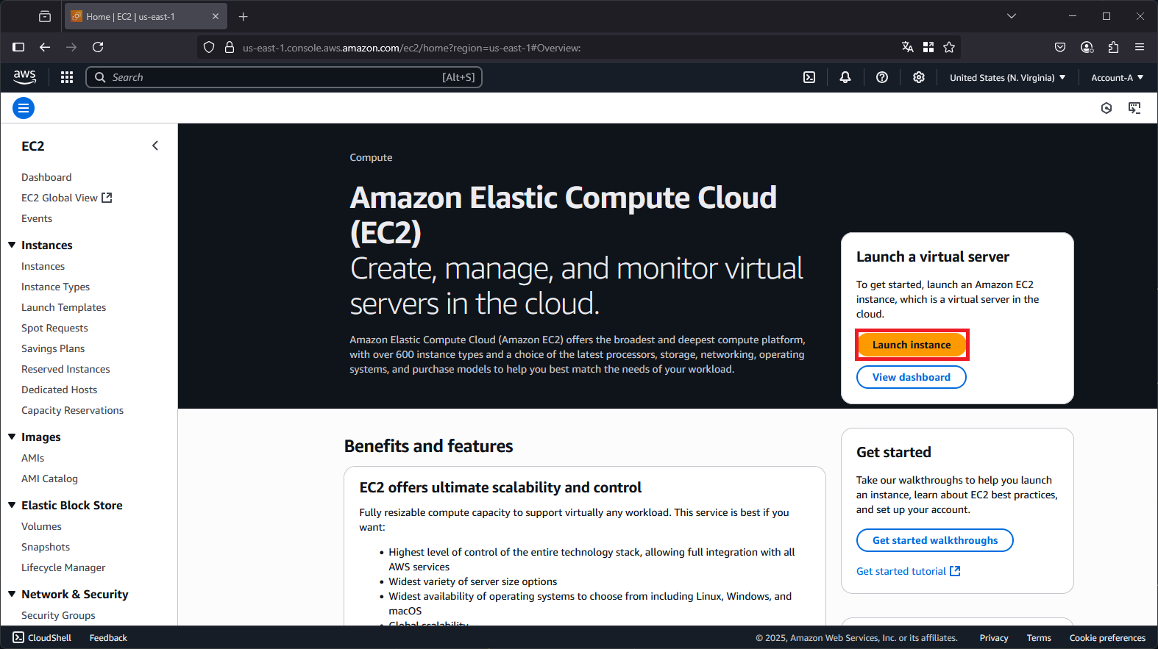Image resolution: width=1158 pixels, height=649 pixels.
Task: Open Lifecycle Manager in the sidebar
Action: click(63, 567)
